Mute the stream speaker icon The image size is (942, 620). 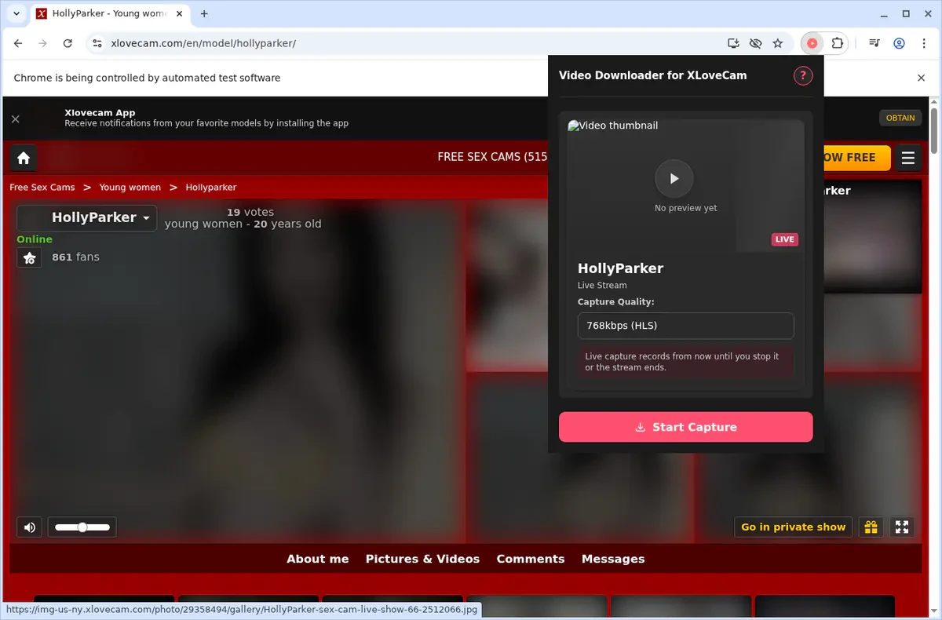(30, 527)
